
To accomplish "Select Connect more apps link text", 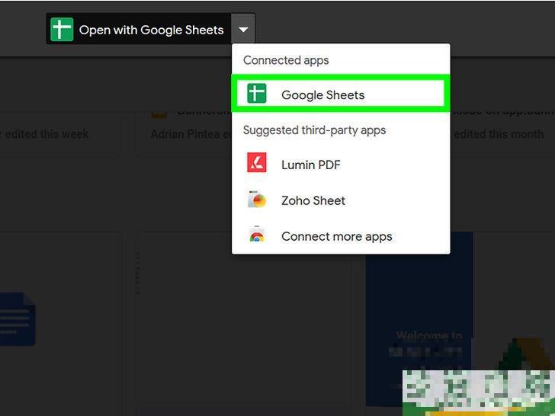I will tap(336, 237).
